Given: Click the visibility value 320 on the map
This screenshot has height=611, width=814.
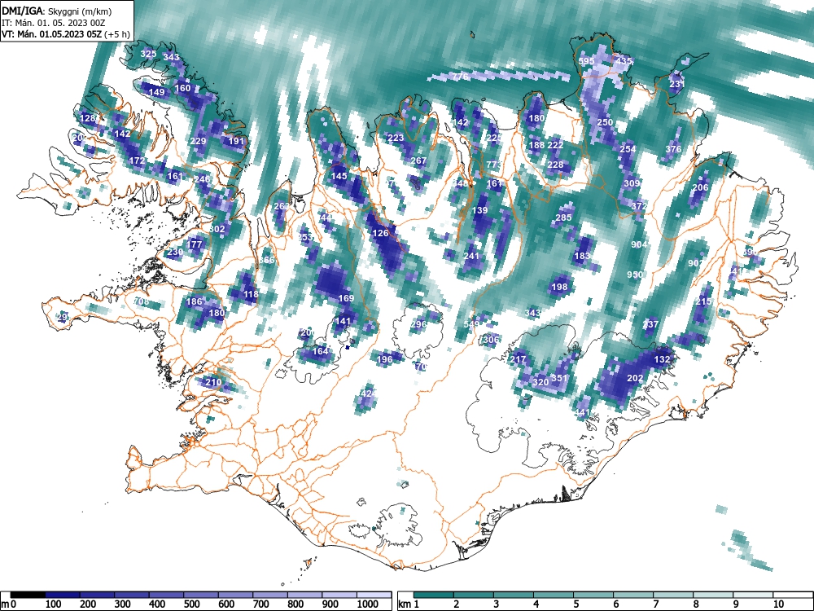Looking at the screenshot, I should [541, 382].
